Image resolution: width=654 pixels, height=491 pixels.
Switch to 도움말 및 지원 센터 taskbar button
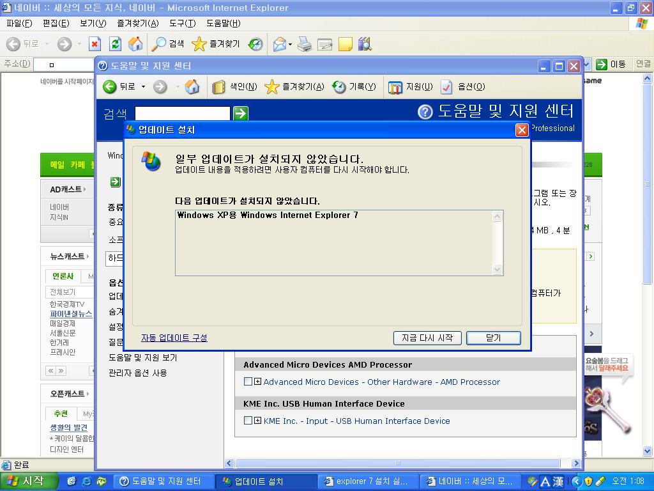point(163,481)
